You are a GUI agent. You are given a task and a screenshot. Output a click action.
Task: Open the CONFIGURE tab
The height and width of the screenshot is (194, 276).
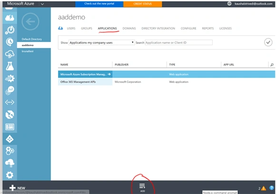188,29
